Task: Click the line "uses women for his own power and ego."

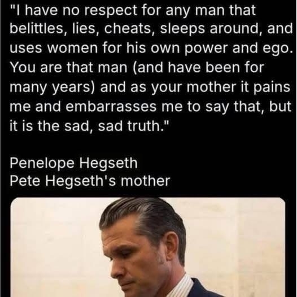Action: (151, 49)
